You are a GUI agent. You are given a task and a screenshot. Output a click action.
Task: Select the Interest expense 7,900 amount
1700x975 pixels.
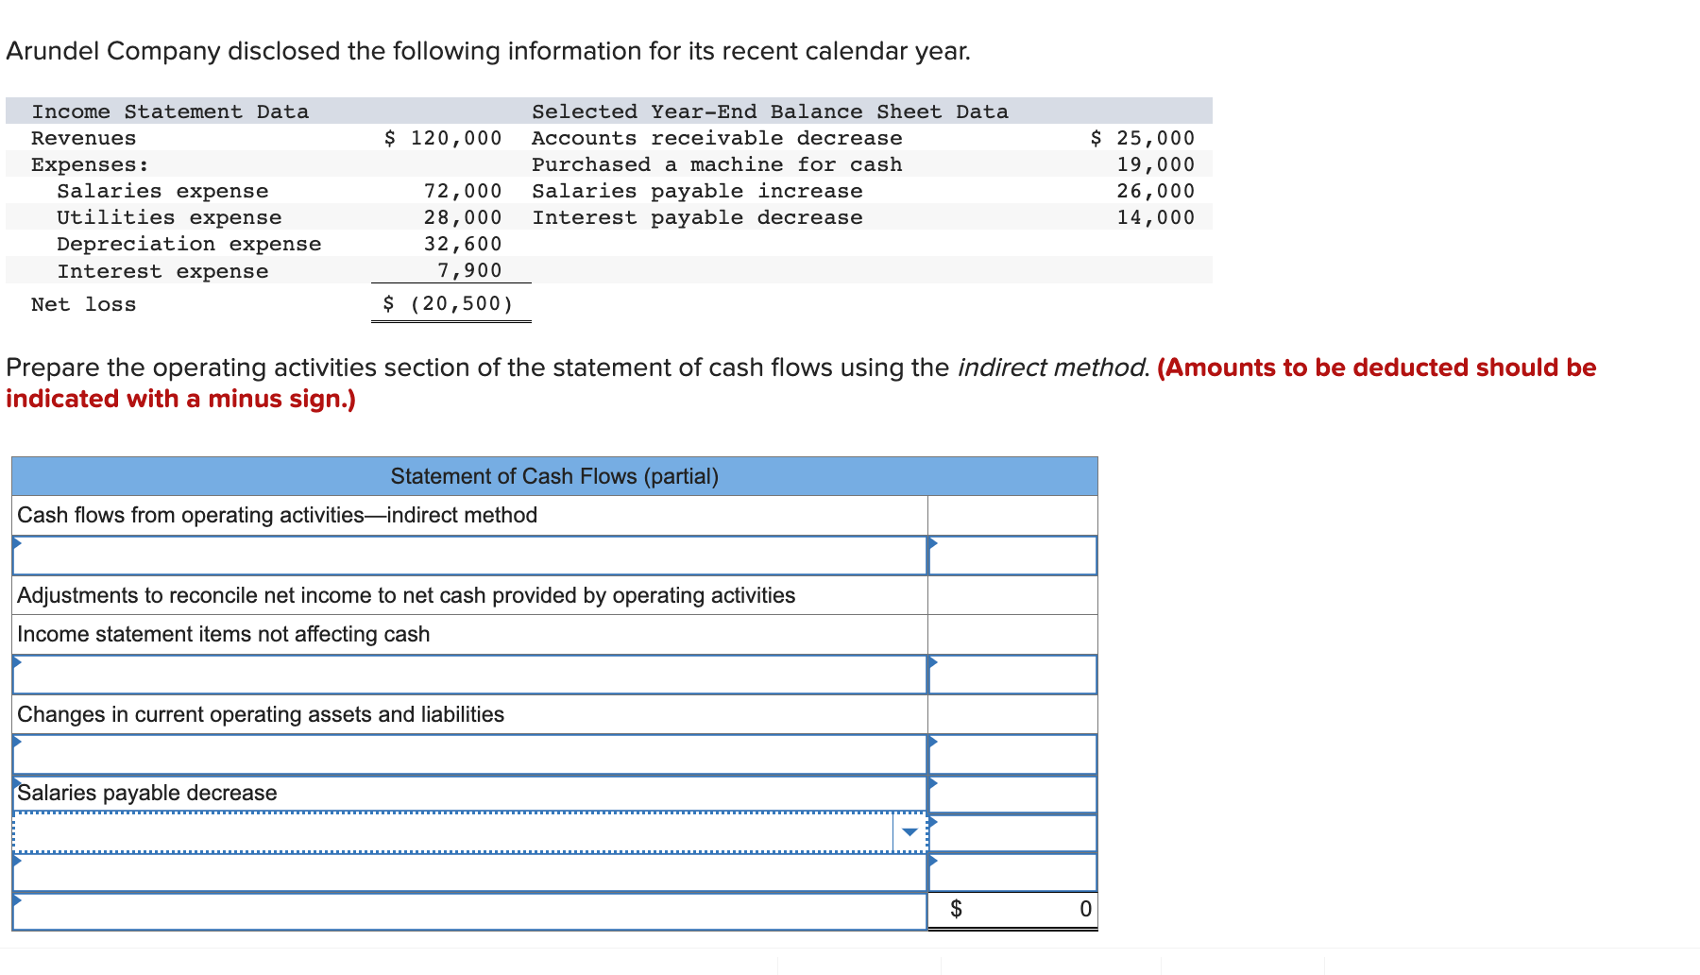468,270
